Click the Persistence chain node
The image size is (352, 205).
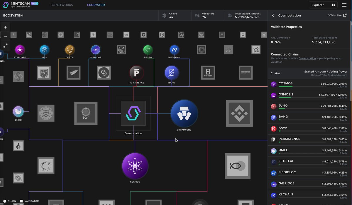pos(136,73)
